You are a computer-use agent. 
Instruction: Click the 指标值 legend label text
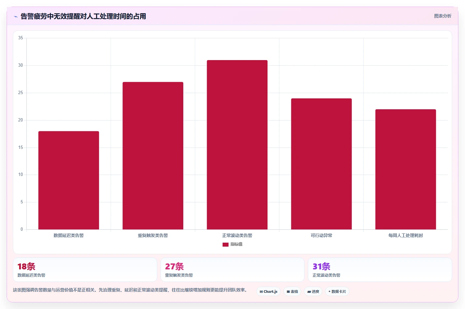(236, 244)
